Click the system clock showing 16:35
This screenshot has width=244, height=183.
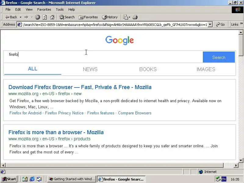point(235,179)
